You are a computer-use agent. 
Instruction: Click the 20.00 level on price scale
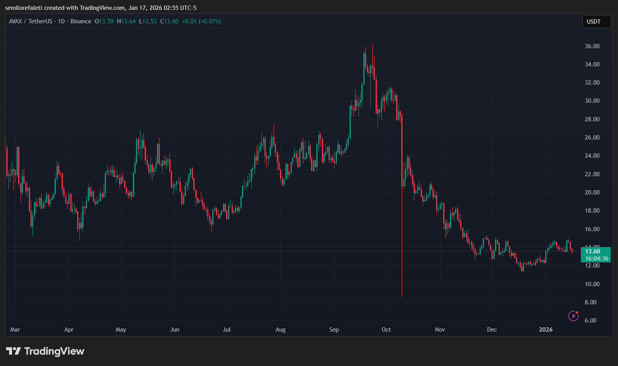coord(592,192)
